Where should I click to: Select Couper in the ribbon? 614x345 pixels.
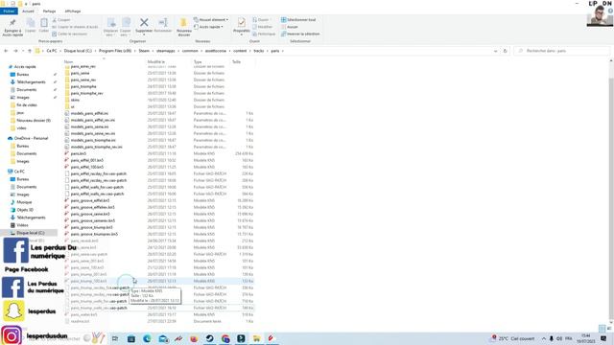tap(61, 20)
